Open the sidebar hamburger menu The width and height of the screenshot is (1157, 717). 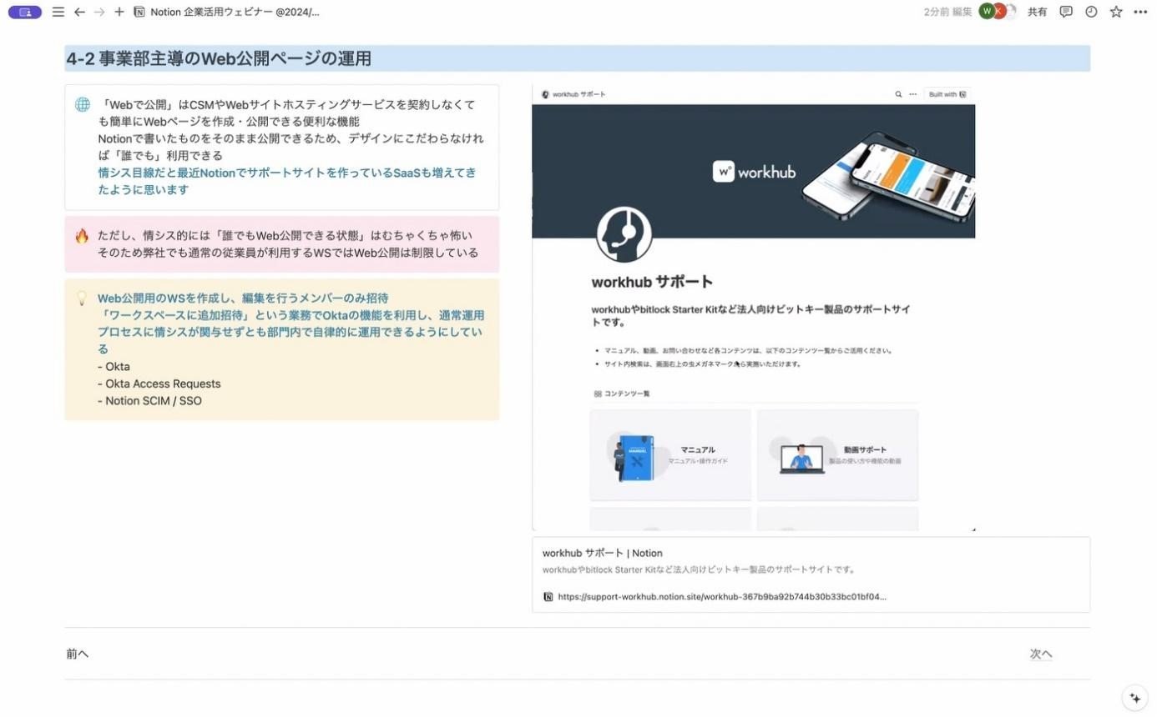point(58,12)
